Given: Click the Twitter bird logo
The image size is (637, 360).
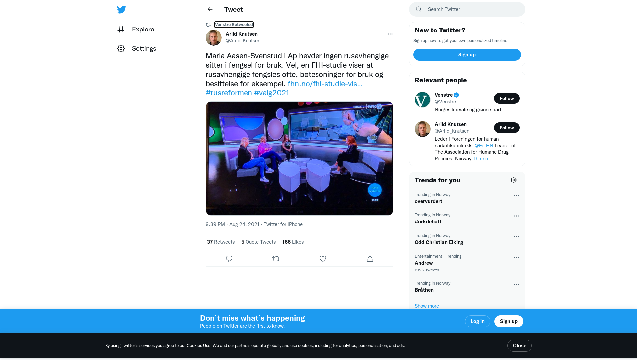Looking at the screenshot, I should tap(121, 9).
